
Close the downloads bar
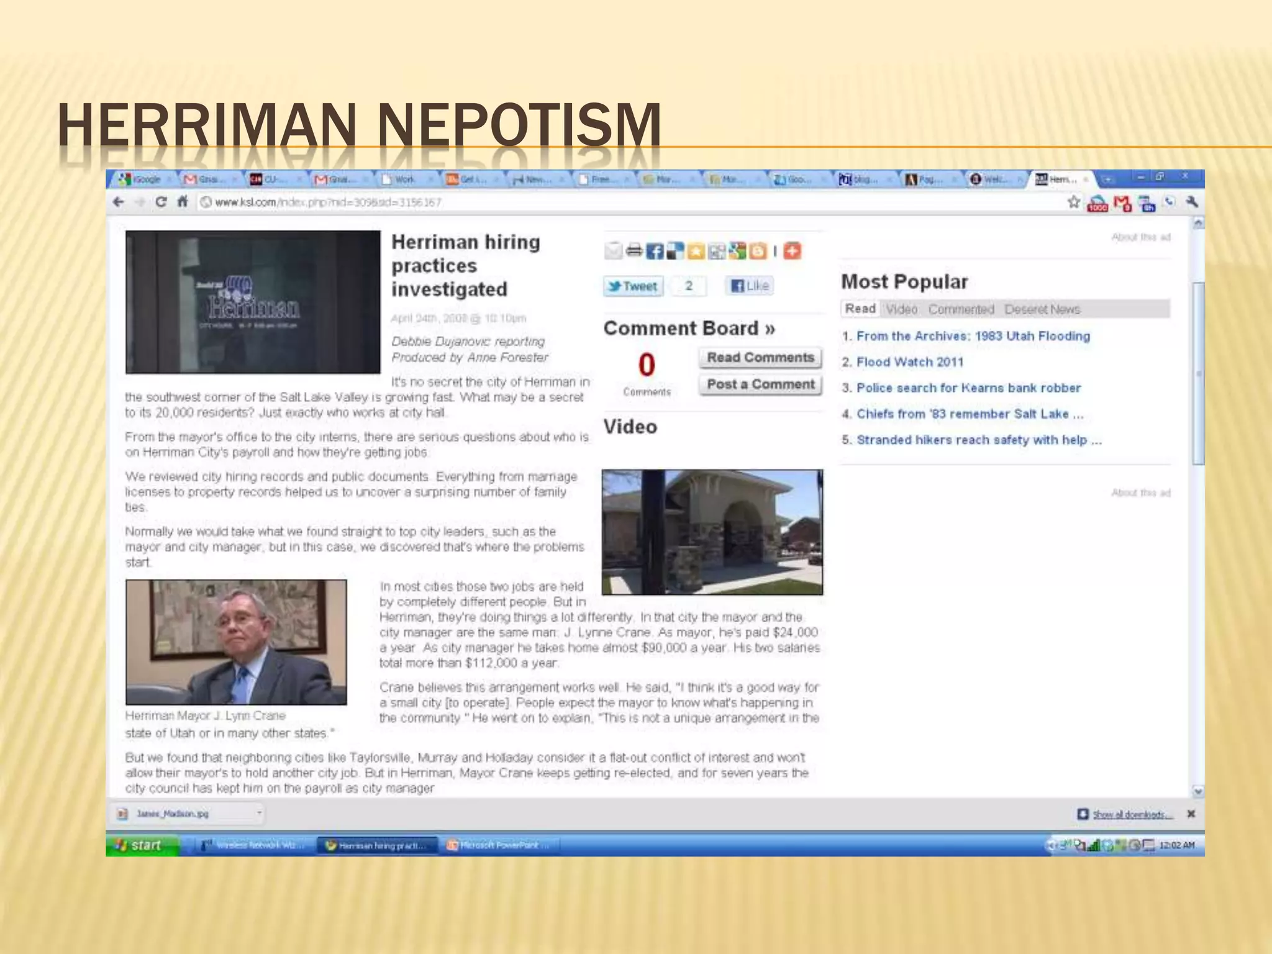pyautogui.click(x=1191, y=814)
